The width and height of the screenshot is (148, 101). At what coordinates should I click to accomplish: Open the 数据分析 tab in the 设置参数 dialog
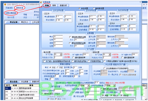(x=63, y=6)
